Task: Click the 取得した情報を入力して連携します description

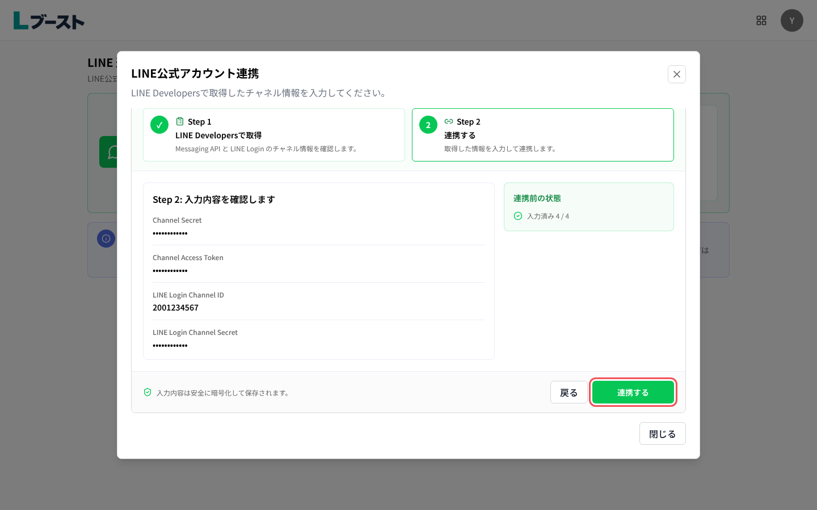Action: [502, 149]
